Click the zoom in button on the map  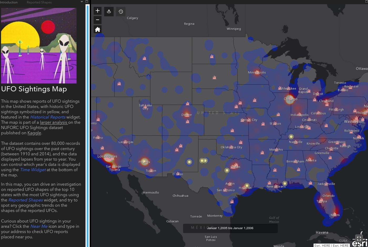coord(98,11)
